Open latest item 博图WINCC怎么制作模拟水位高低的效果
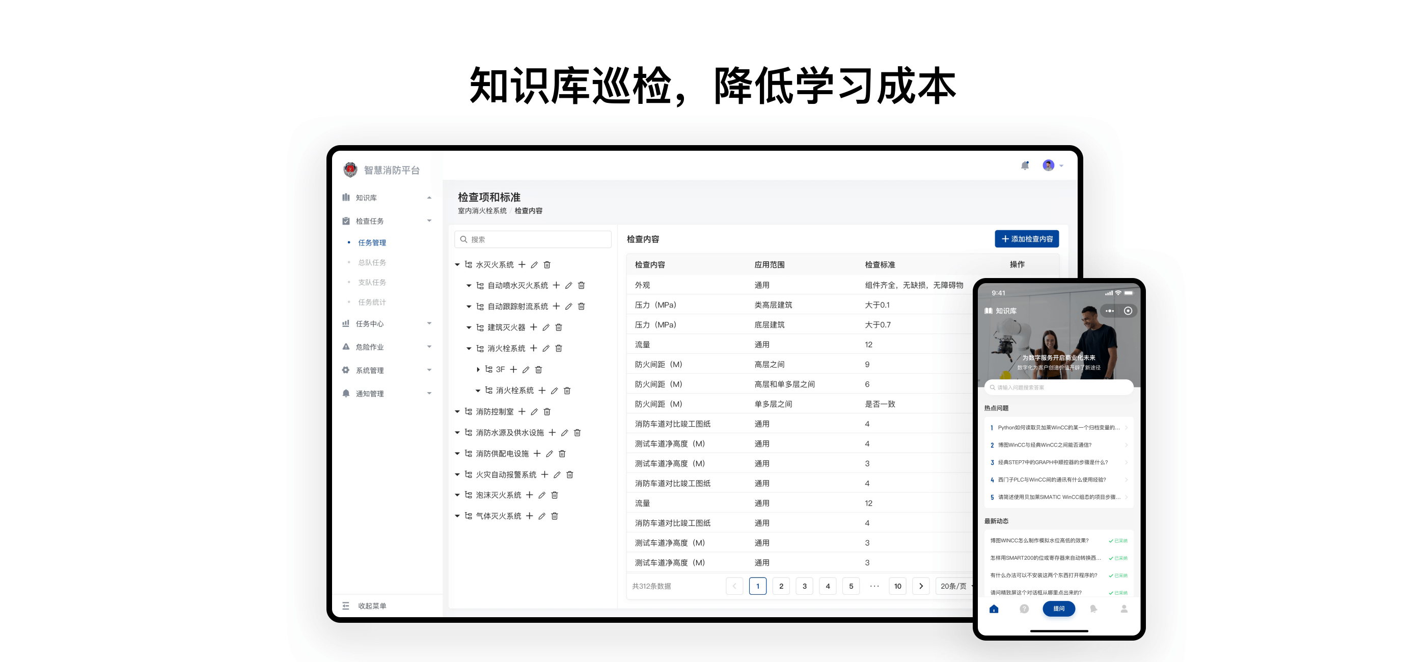Viewport: 1426px width, 662px height. click(1039, 541)
